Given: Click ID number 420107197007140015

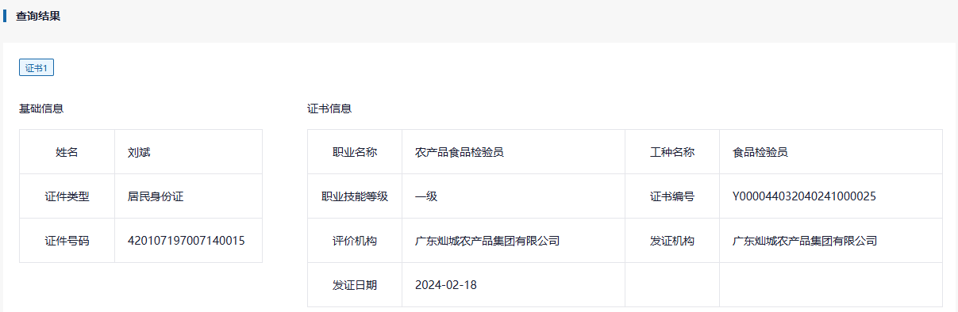Looking at the screenshot, I should (186, 240).
